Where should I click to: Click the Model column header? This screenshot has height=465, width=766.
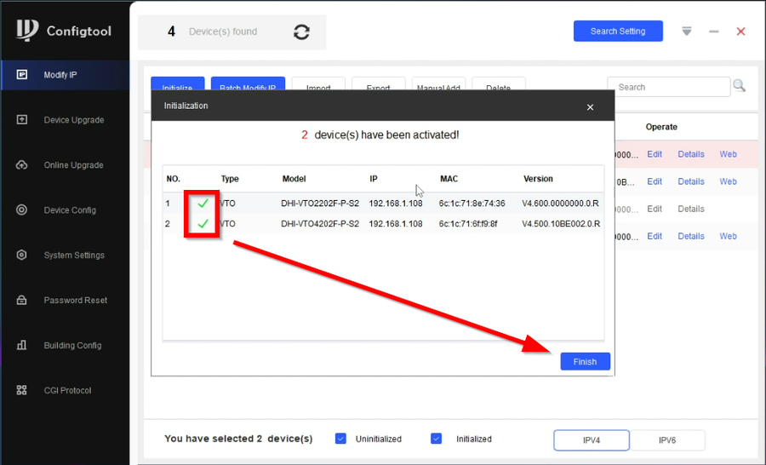[x=294, y=179]
